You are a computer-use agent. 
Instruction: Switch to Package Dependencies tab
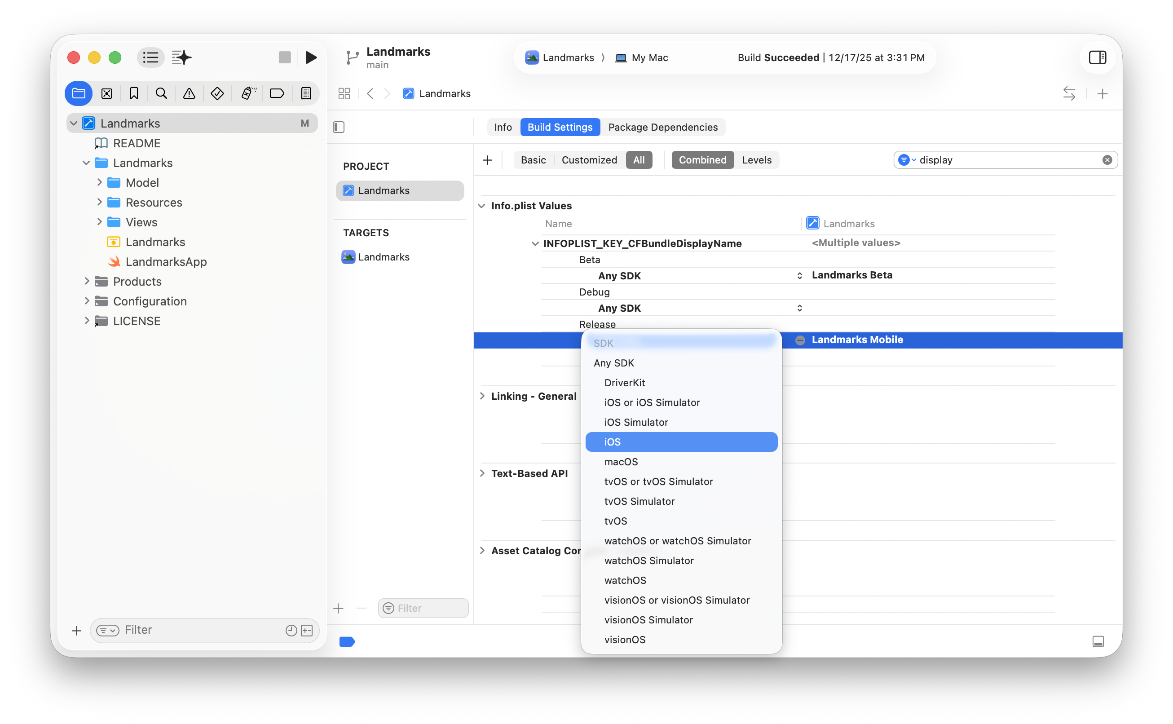pyautogui.click(x=663, y=127)
